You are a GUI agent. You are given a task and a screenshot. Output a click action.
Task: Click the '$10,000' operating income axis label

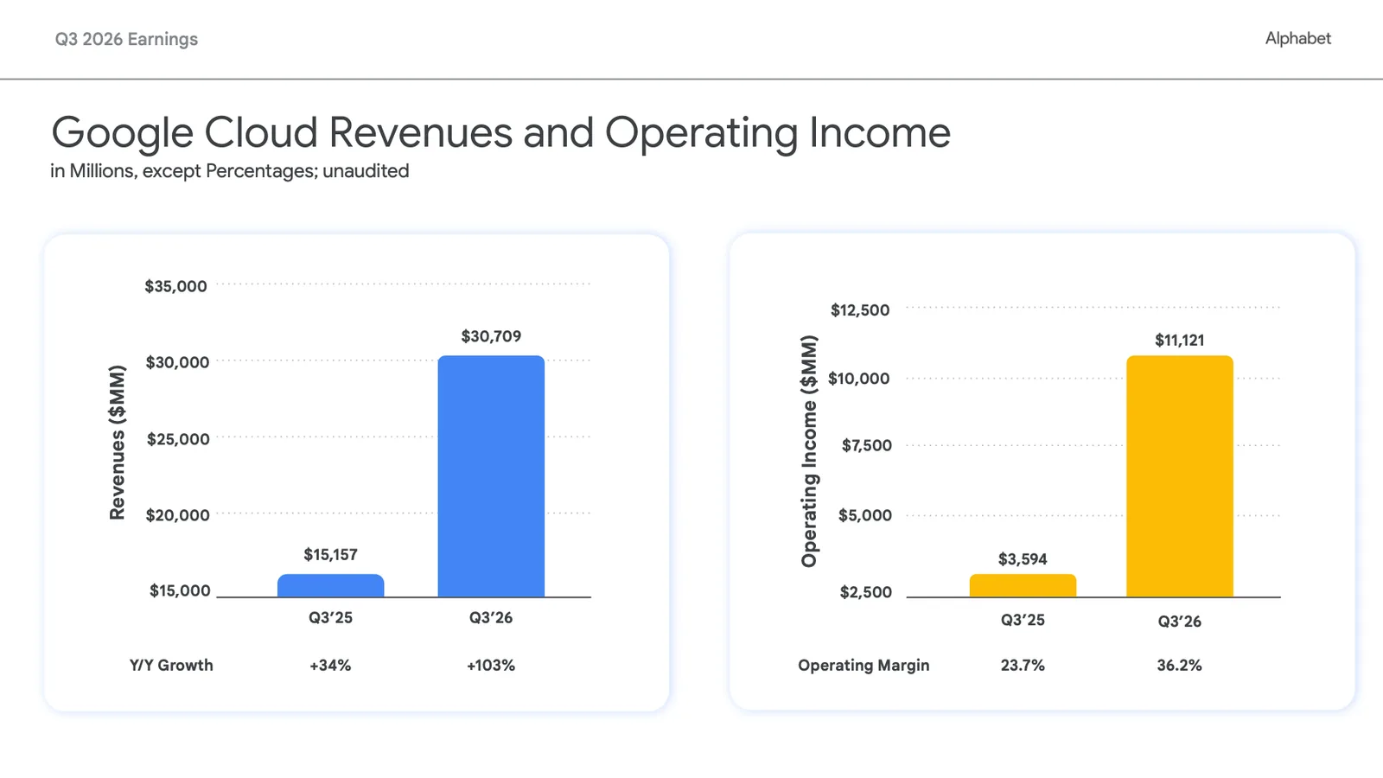pos(858,379)
